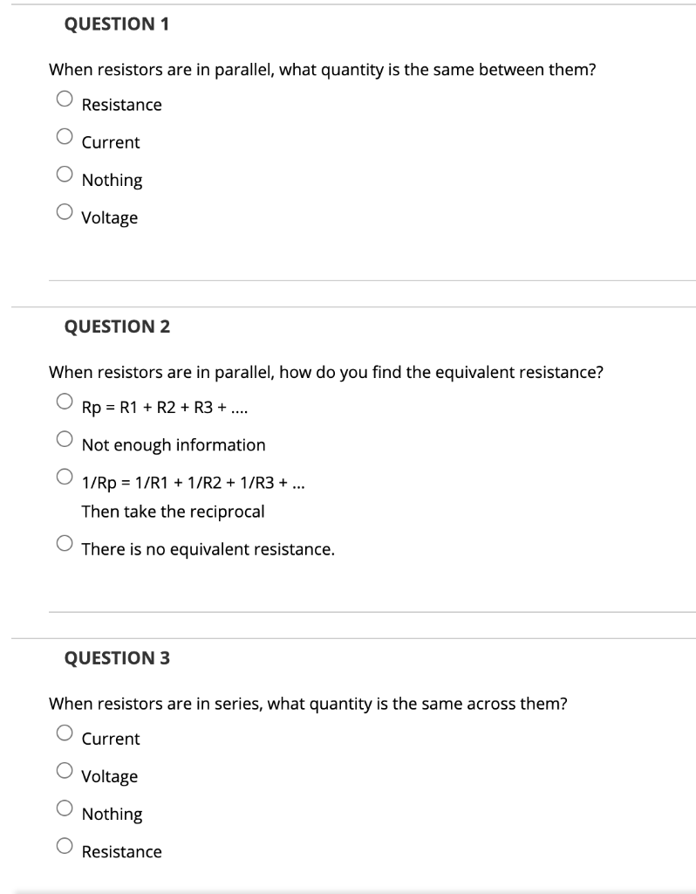Screen dimensions: 696x894
Task: Select Voltage in Question 3
Action: pyautogui.click(x=64, y=770)
